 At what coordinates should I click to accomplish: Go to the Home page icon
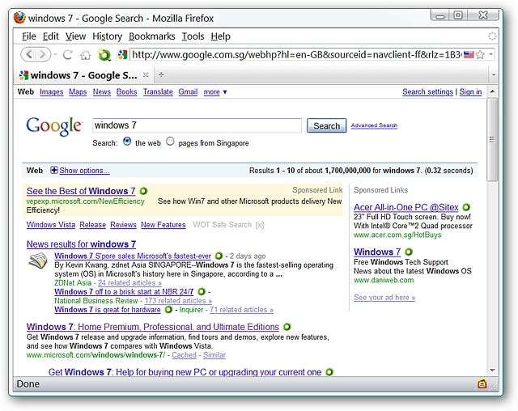point(85,55)
